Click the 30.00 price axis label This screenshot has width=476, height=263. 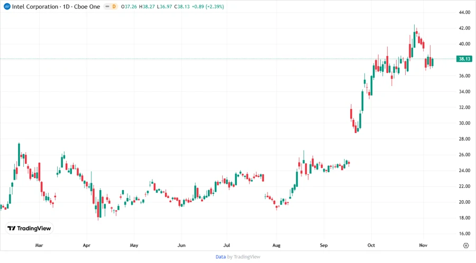tap(464, 123)
